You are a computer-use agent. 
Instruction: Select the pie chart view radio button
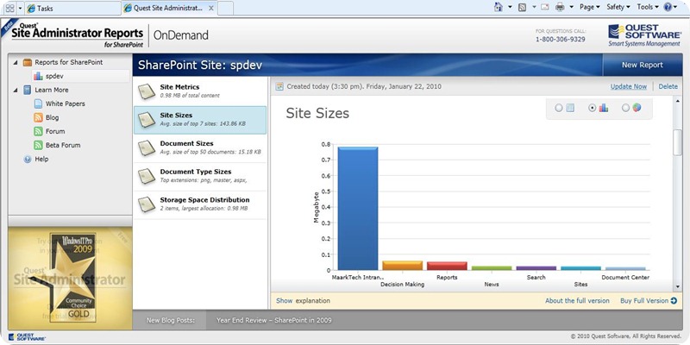(x=625, y=108)
